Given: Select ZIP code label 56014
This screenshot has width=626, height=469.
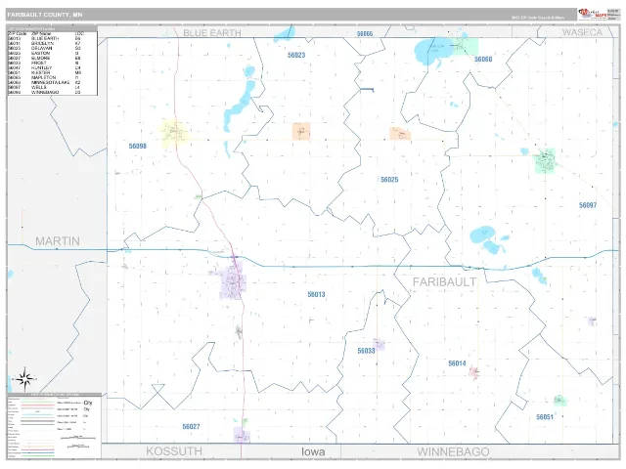Looking at the screenshot, I should click(457, 363).
